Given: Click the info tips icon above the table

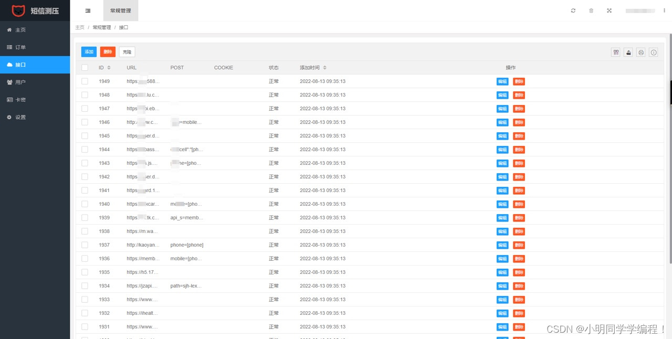Looking at the screenshot, I should tap(654, 52).
